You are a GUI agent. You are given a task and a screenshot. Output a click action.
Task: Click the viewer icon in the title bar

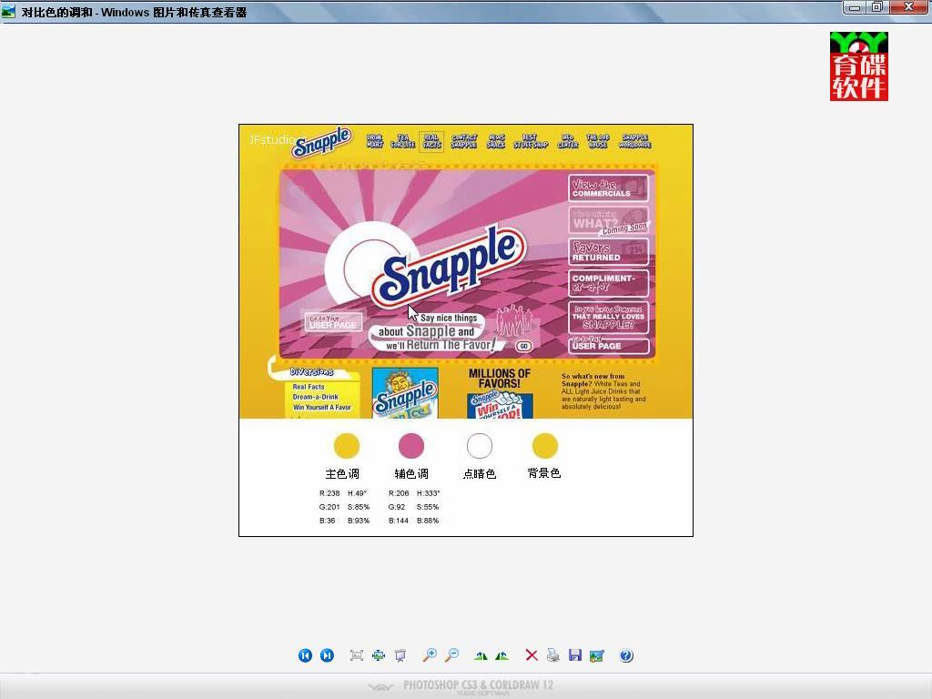[x=8, y=11]
